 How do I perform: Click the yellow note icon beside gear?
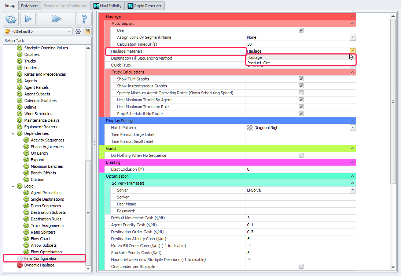87,31
